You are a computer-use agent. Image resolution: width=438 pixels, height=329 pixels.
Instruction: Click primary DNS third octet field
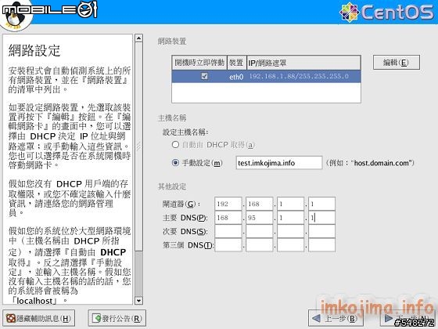290,218
